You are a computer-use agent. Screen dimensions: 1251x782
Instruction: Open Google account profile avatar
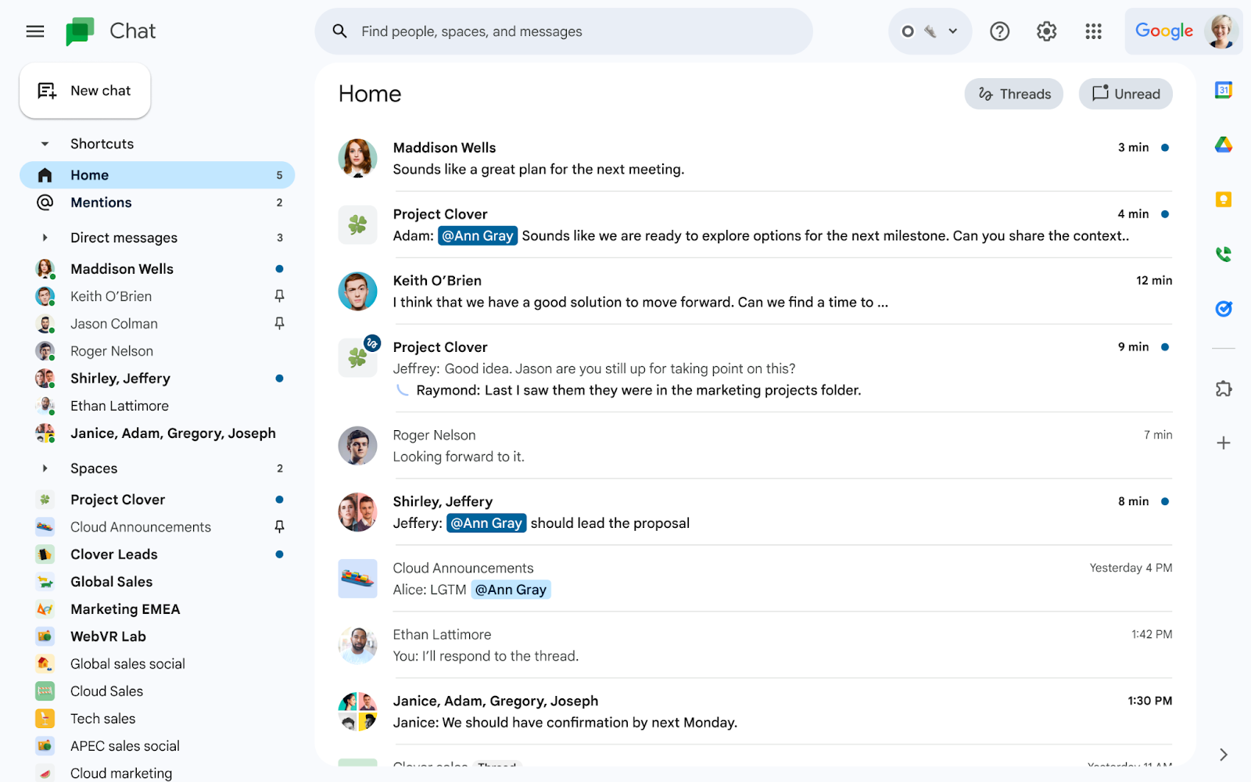1221,31
